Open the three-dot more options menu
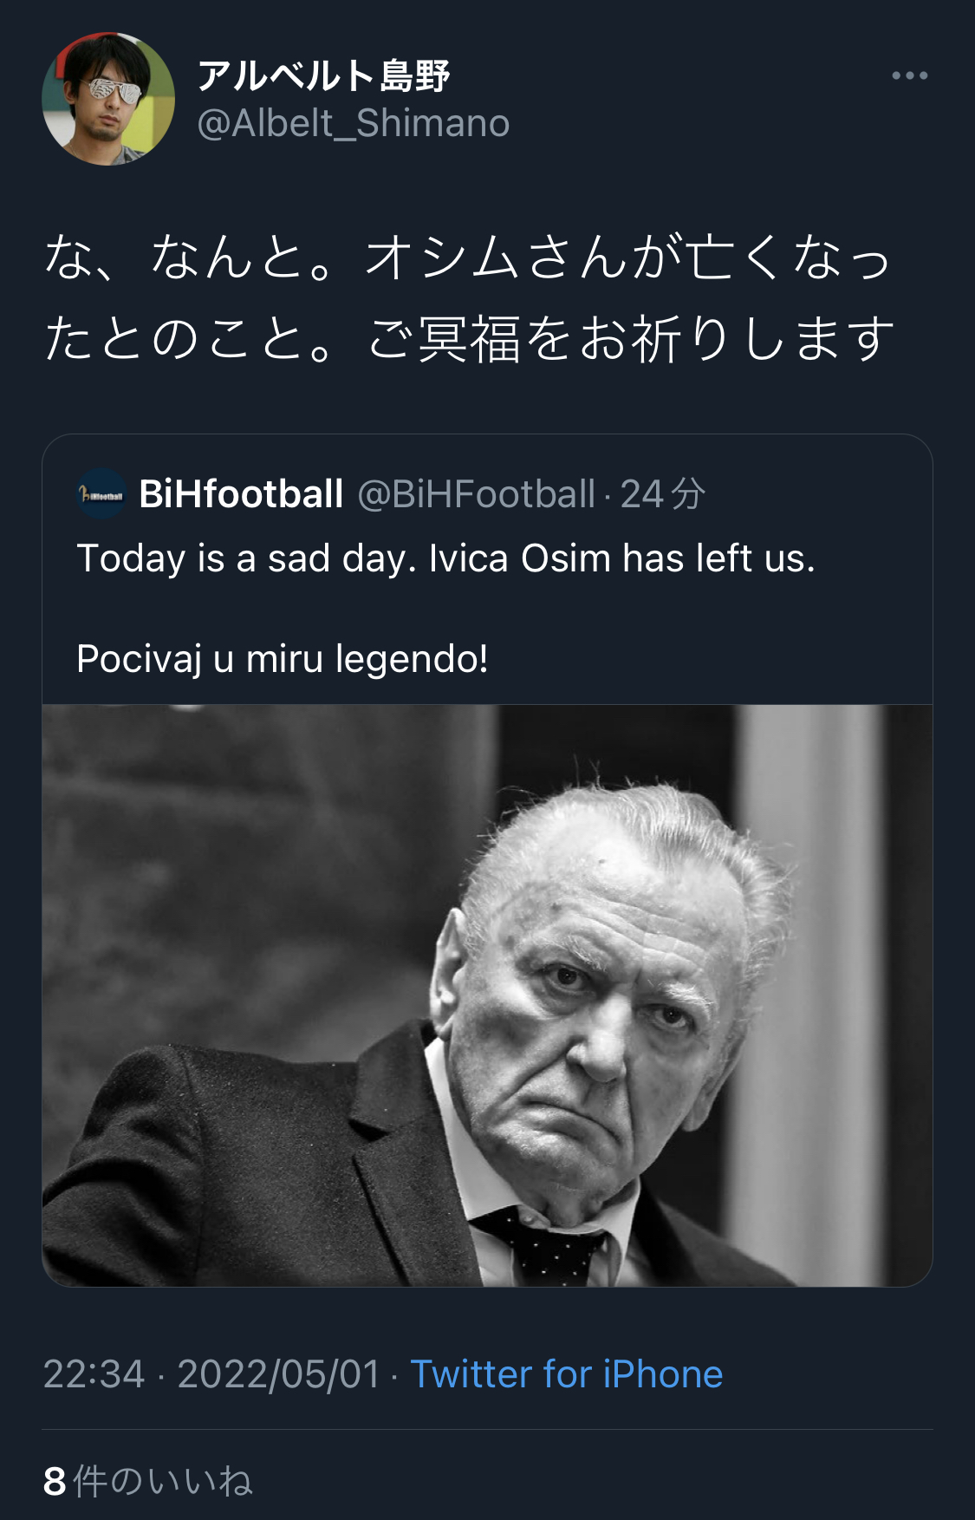The height and width of the screenshot is (1520, 975). coord(909,76)
